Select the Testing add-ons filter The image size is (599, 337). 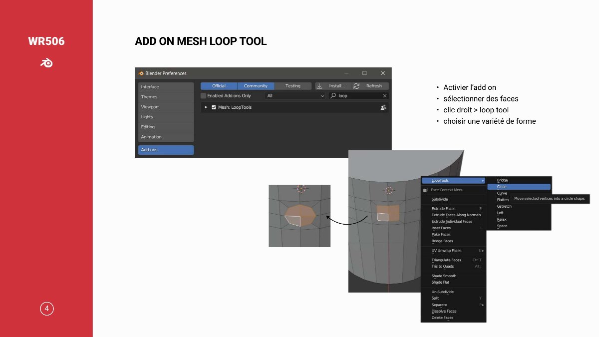(x=293, y=86)
